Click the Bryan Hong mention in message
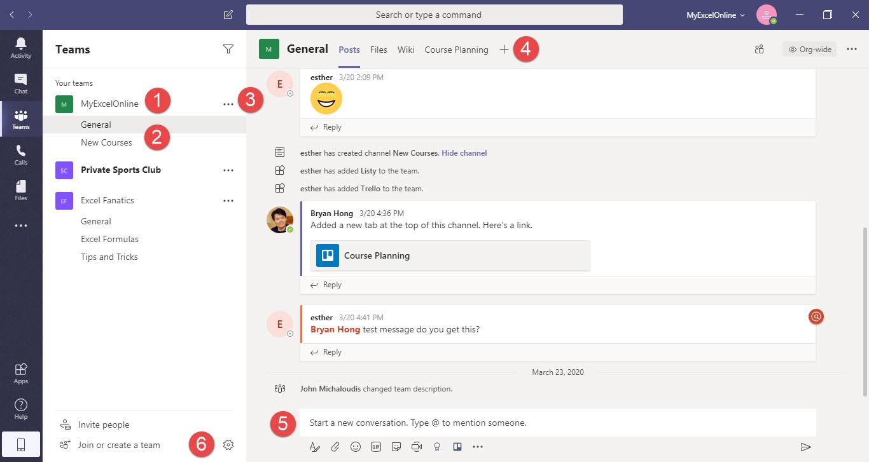 click(x=335, y=329)
